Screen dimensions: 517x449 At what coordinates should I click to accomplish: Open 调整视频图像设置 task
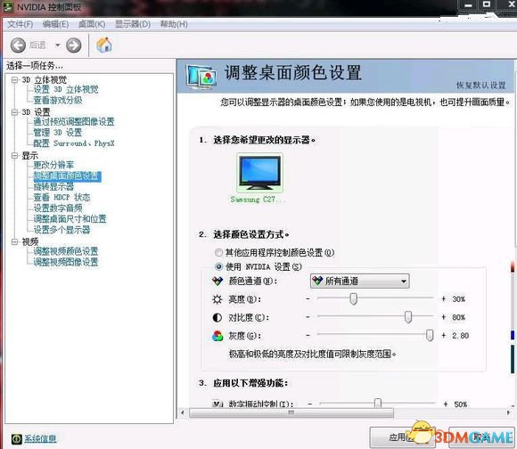tap(66, 262)
